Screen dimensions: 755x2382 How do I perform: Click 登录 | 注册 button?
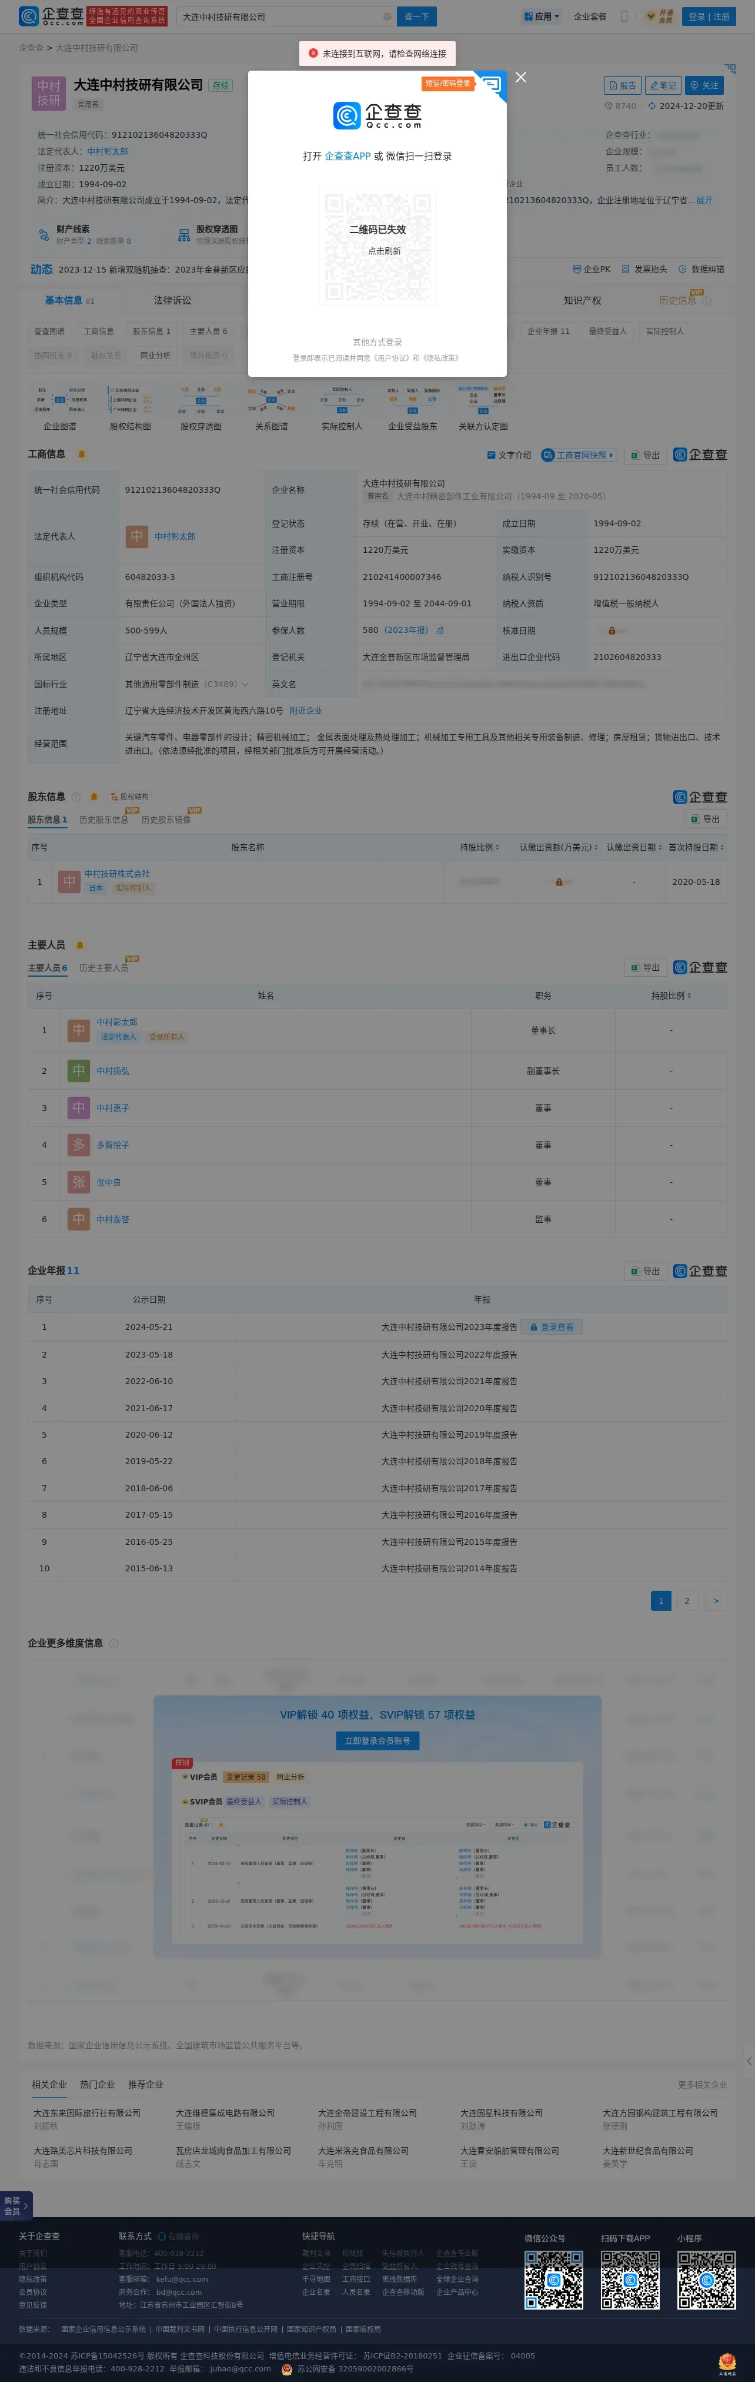point(709,16)
